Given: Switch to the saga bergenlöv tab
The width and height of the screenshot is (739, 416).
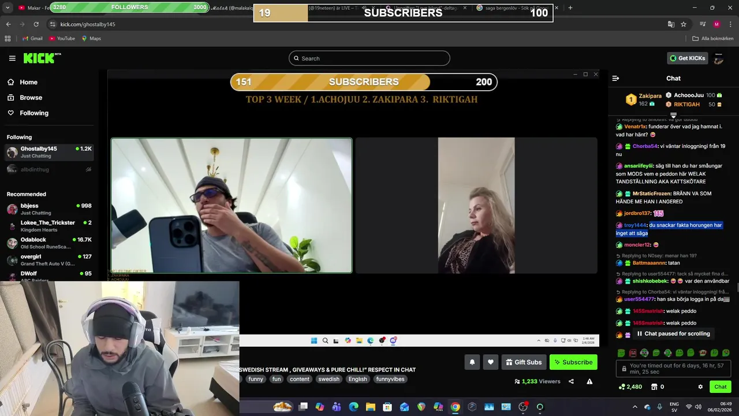Looking at the screenshot, I should coord(517,8).
